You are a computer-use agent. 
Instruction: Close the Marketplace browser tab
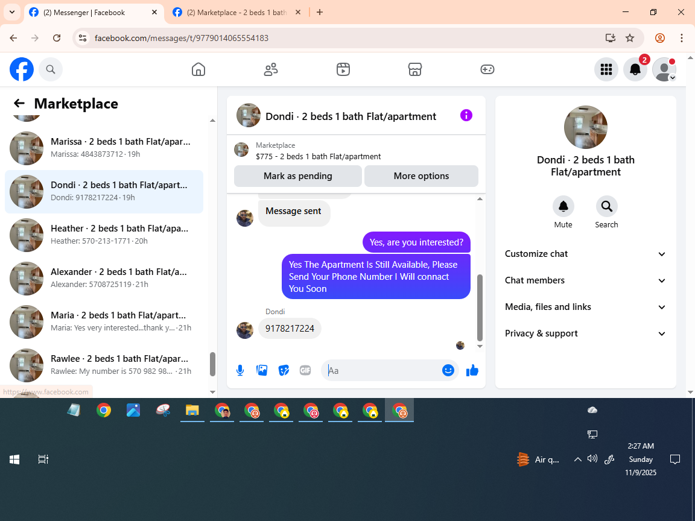click(298, 13)
